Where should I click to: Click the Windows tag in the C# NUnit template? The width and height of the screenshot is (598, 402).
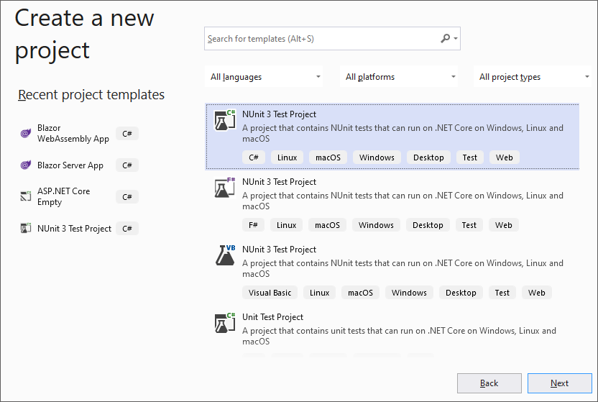(377, 157)
